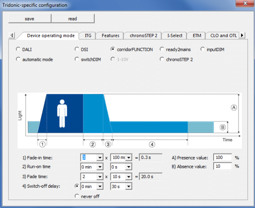Select the automatic mode radio button
Screen dimensions: 255x208
click(18, 59)
